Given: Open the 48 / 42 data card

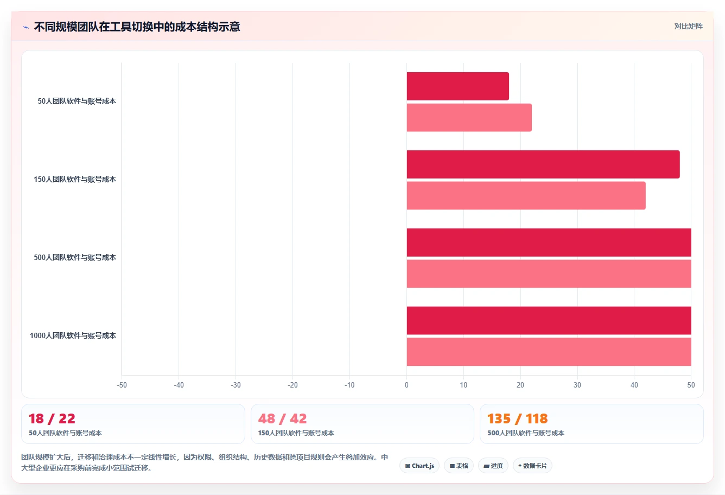Looking at the screenshot, I should click(362, 424).
